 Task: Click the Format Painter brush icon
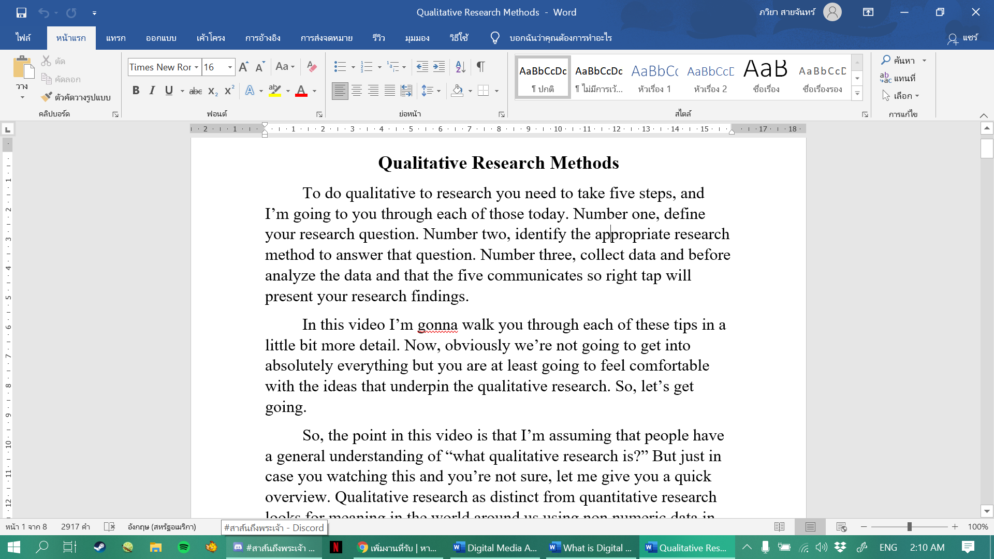(47, 97)
